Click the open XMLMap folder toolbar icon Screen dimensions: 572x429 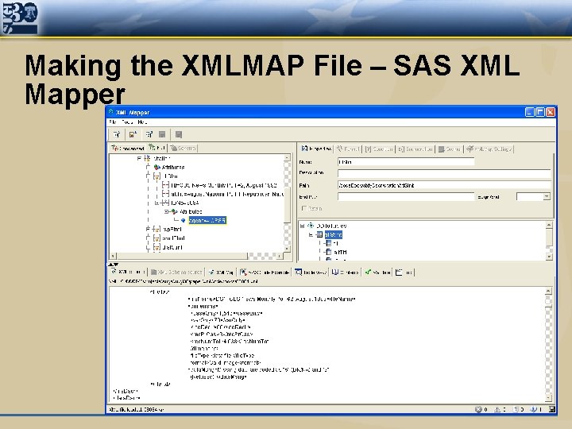133,134
